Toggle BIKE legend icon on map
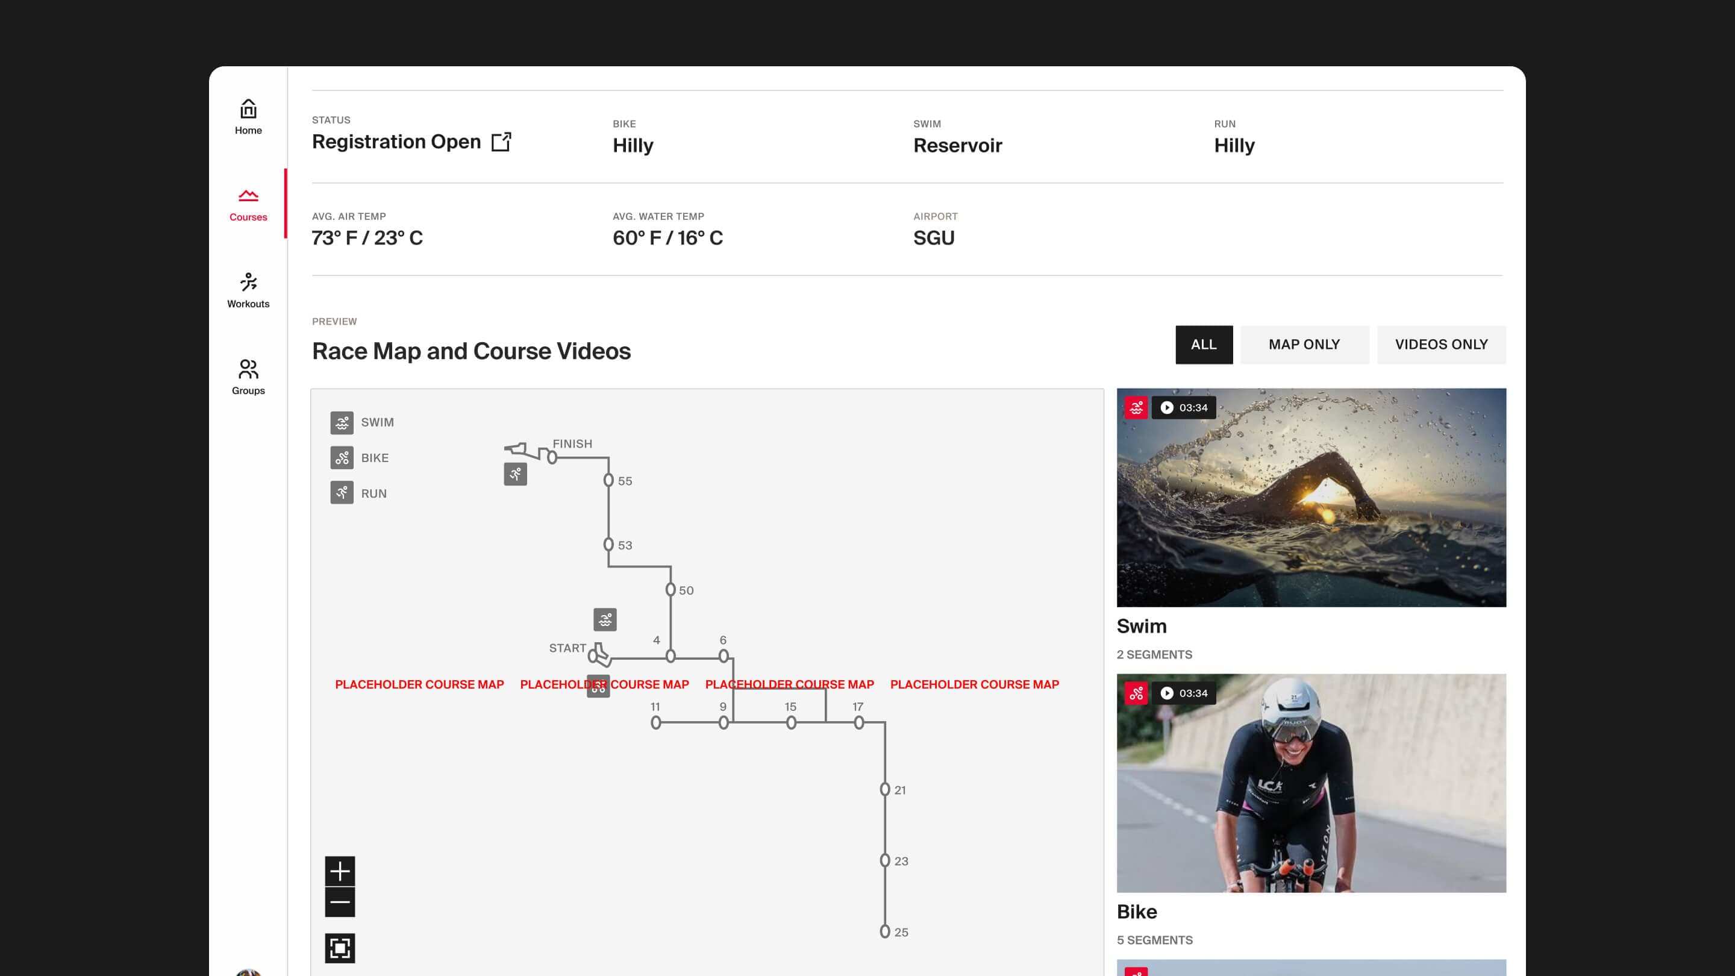Viewport: 1735px width, 976px height. [x=342, y=458]
